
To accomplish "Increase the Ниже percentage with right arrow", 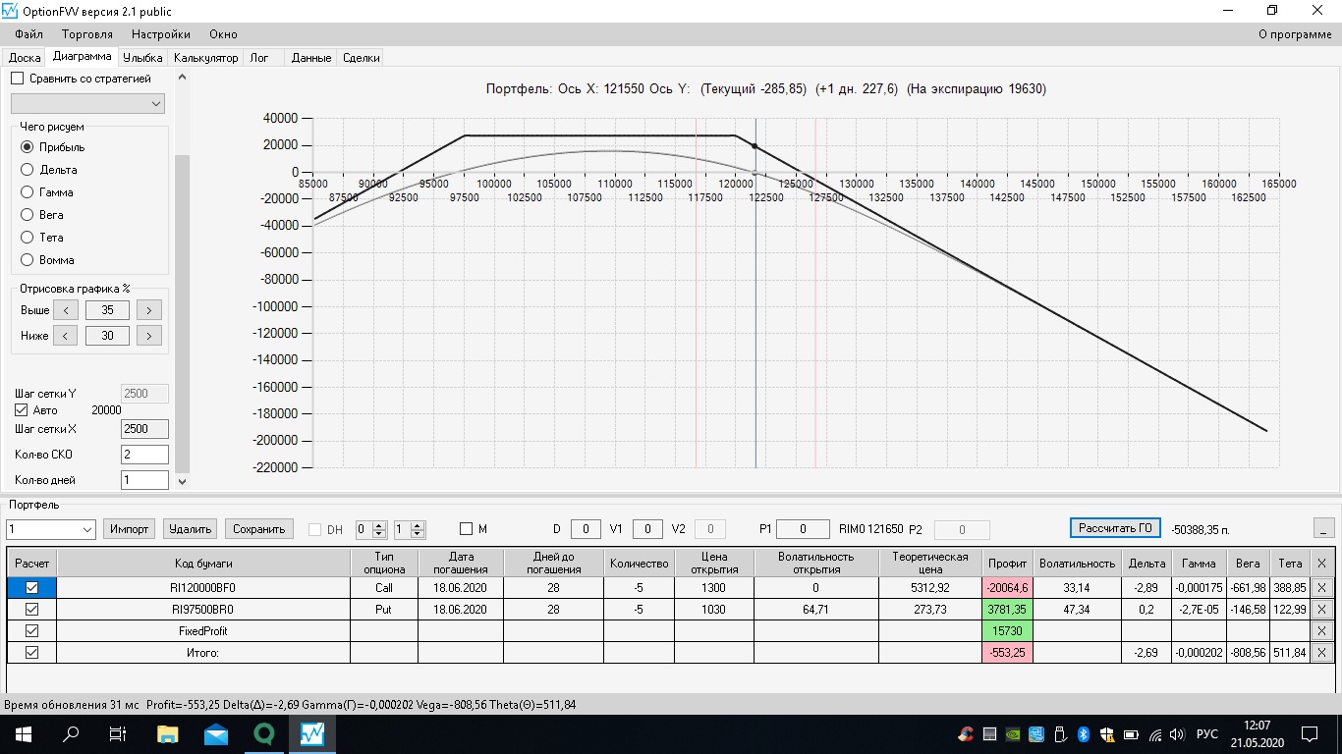I will (148, 336).
